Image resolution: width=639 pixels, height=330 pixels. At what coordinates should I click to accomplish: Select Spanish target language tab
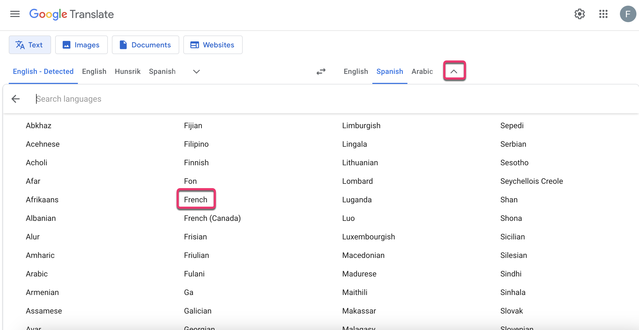point(390,72)
